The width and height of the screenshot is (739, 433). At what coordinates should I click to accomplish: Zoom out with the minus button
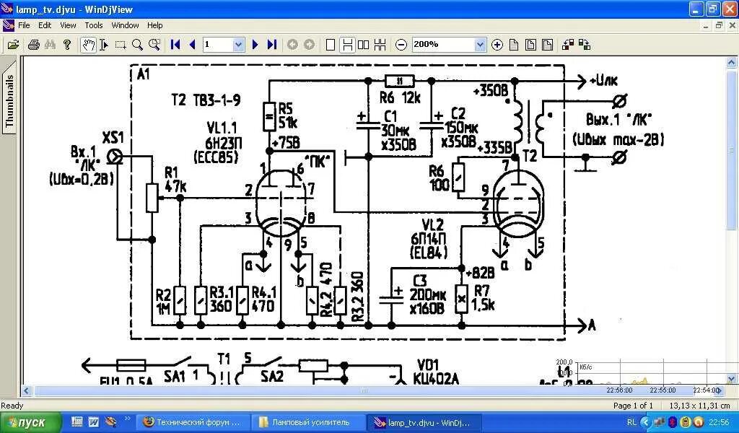(x=401, y=45)
